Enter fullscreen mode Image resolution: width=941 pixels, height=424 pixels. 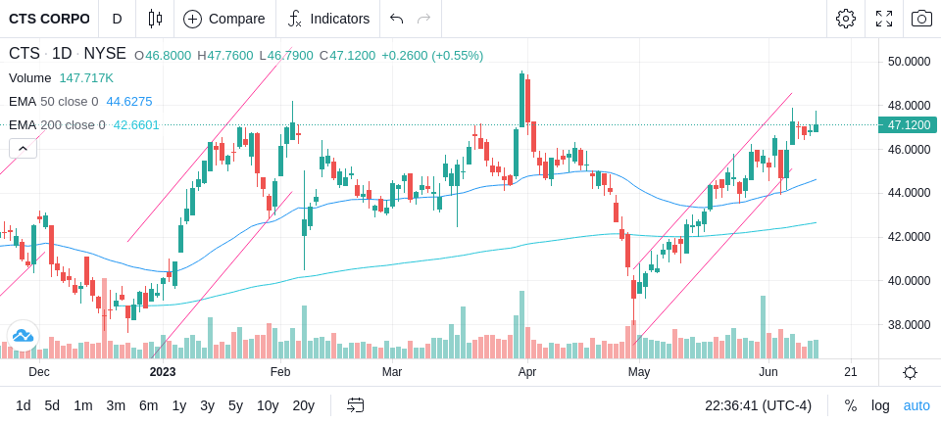click(884, 19)
